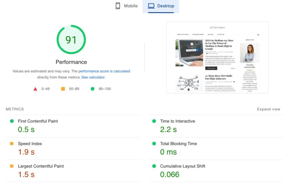Click the green dot beside First Contentful Paint
This screenshot has height=184, width=289.
(12, 121)
